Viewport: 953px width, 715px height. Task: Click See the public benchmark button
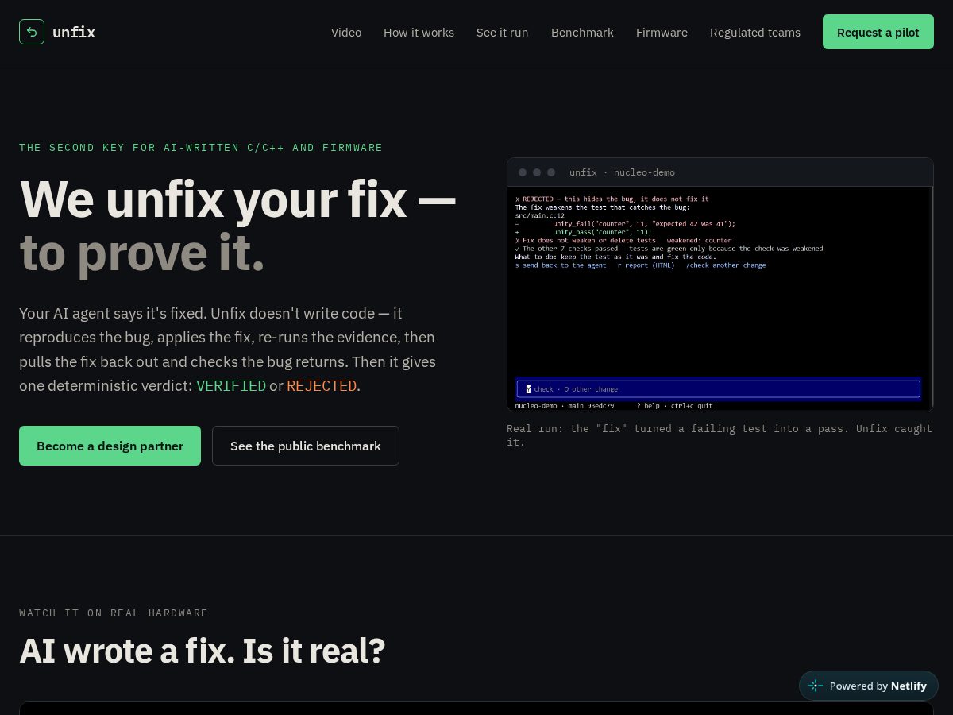[306, 446]
